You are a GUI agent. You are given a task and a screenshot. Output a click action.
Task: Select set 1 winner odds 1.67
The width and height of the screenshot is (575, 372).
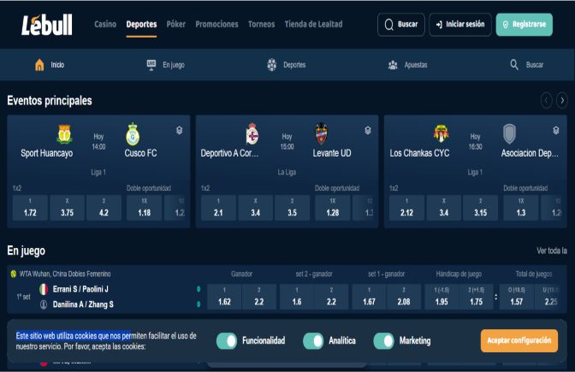(x=369, y=297)
